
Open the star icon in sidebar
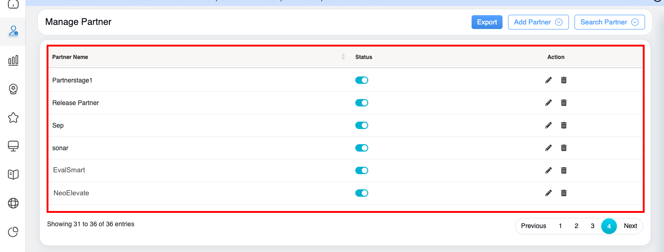(13, 117)
